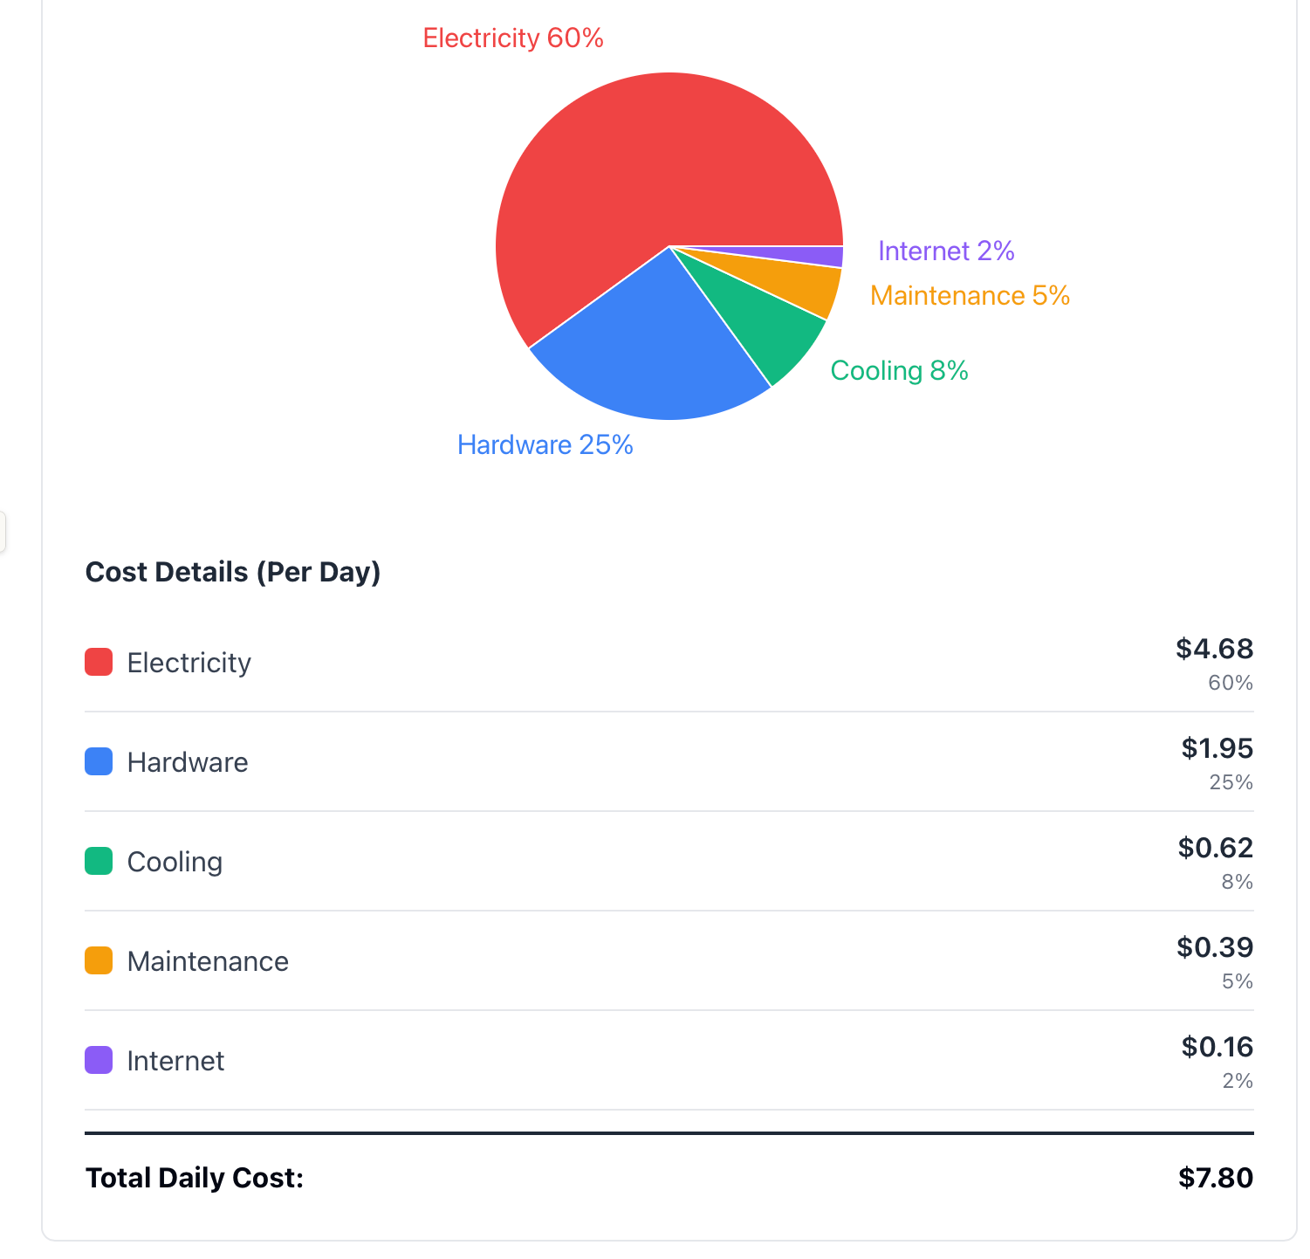Select the Hardware 25% chart label

[x=545, y=445]
